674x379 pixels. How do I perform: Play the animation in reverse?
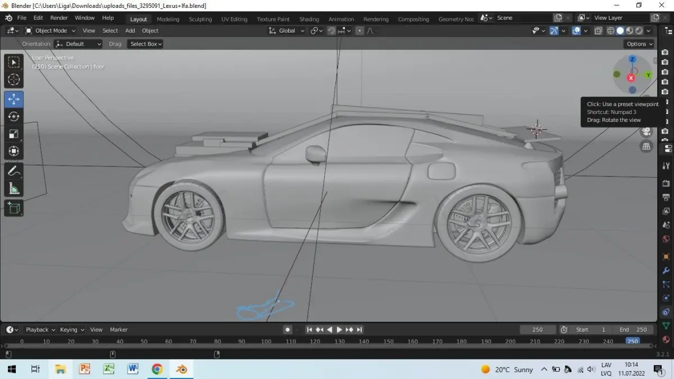click(x=329, y=330)
